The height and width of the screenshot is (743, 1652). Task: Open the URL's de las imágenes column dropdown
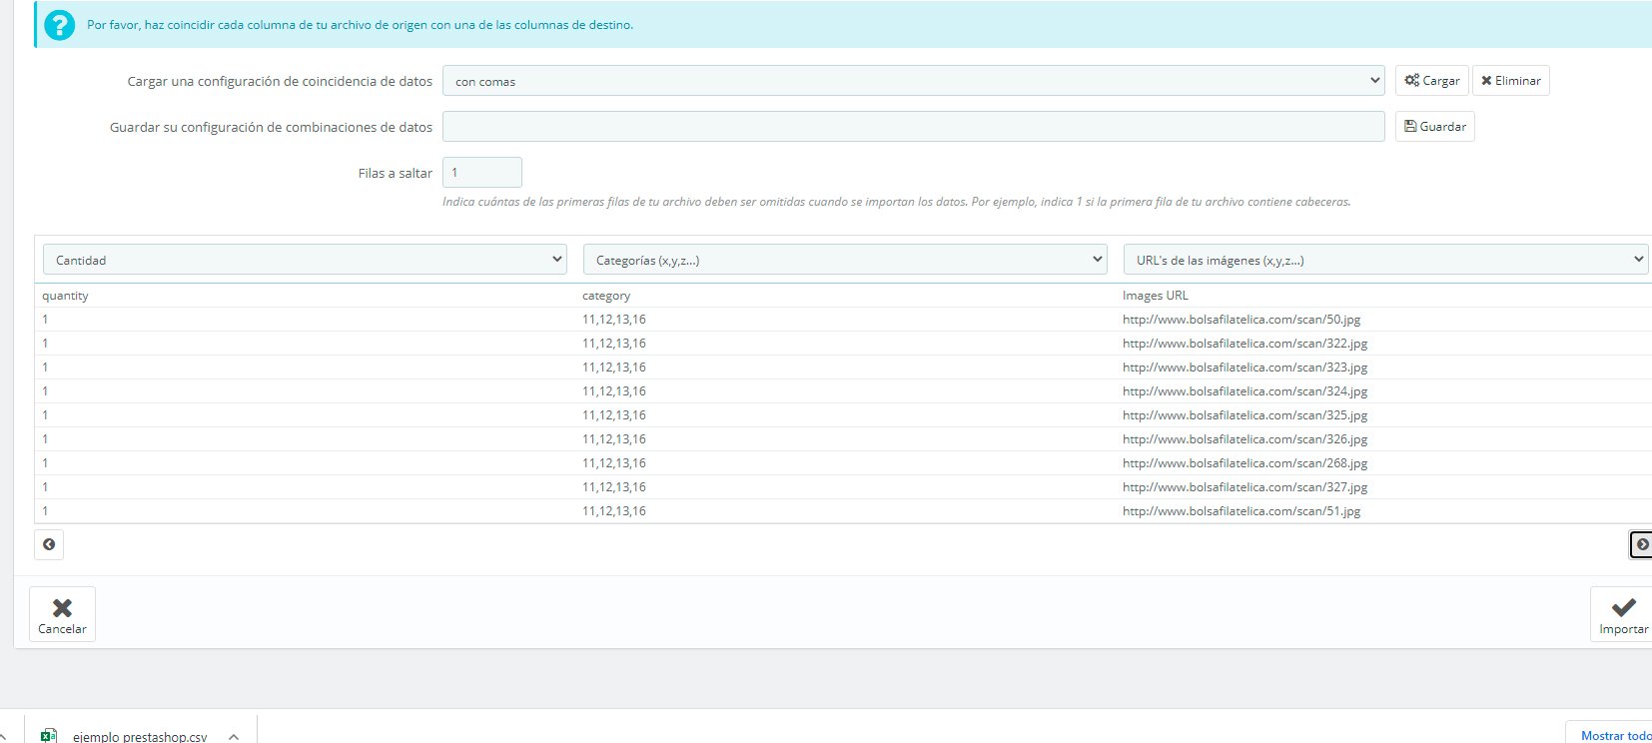(x=1385, y=260)
